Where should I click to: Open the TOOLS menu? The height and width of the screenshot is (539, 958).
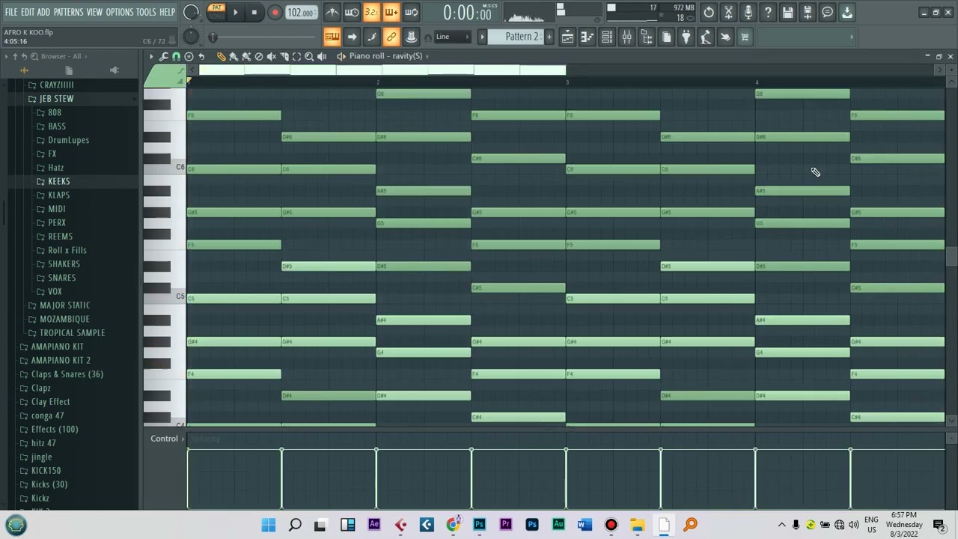(x=146, y=12)
